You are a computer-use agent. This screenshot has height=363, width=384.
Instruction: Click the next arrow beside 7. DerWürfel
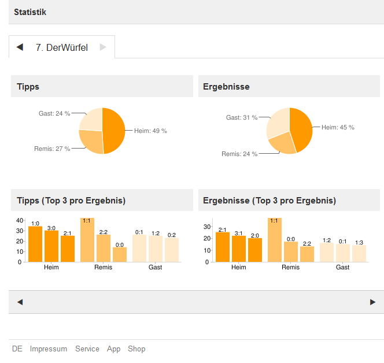point(103,47)
